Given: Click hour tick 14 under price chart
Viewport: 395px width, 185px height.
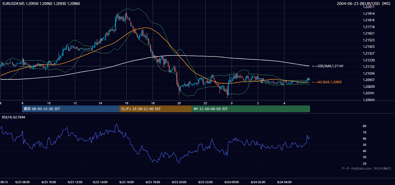Looking at the screenshot, I should coord(100,103).
